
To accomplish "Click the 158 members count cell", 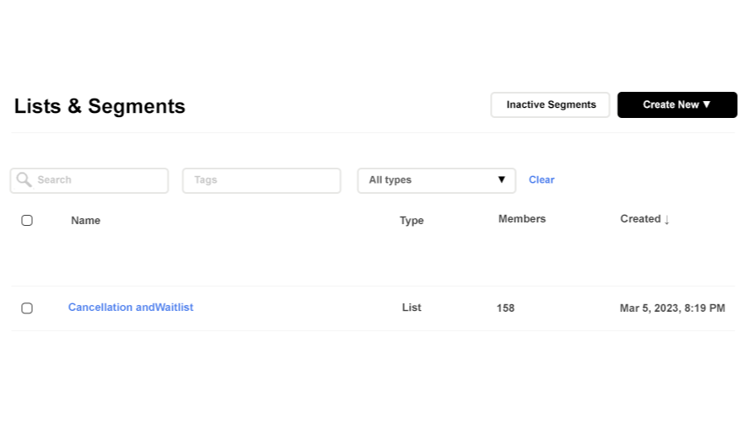I will coord(505,308).
